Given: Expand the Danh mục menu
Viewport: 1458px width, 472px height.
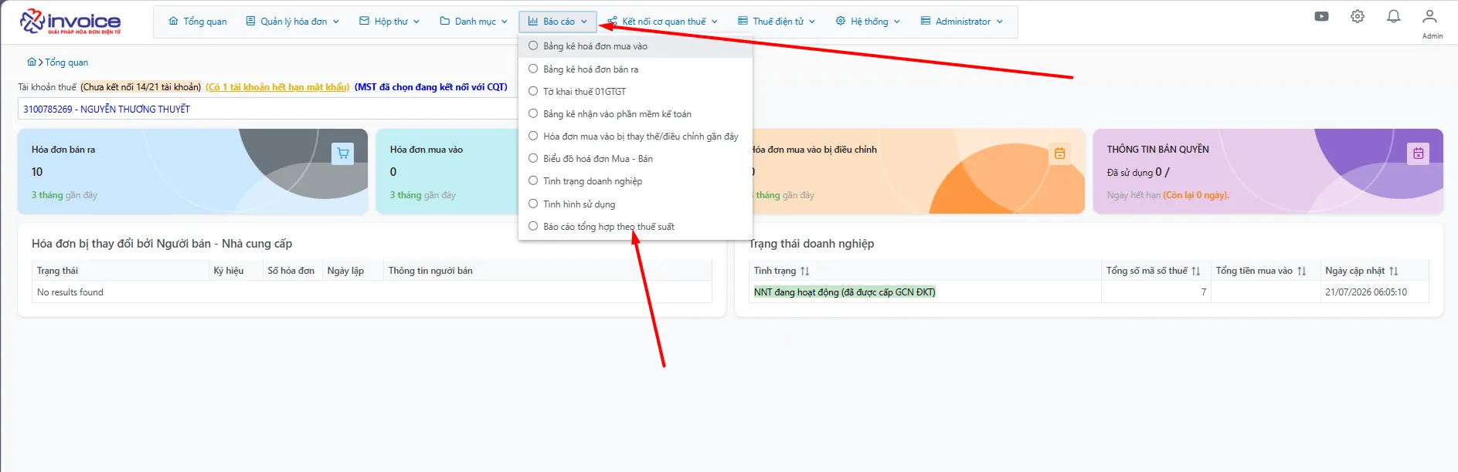Looking at the screenshot, I should [474, 22].
